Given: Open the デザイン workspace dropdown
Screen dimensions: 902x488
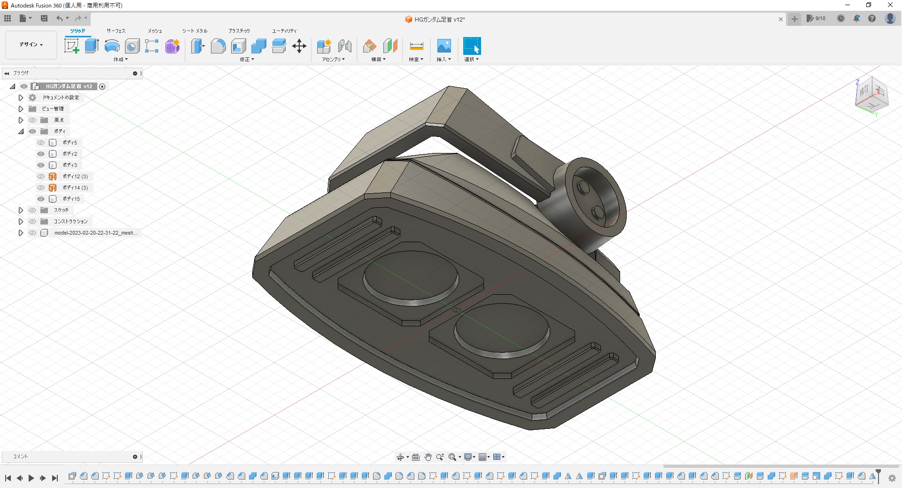Looking at the screenshot, I should click(x=31, y=45).
